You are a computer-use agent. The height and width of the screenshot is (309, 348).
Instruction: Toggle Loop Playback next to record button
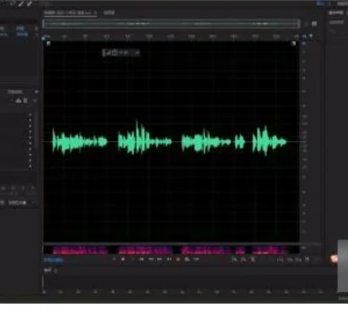(187, 259)
